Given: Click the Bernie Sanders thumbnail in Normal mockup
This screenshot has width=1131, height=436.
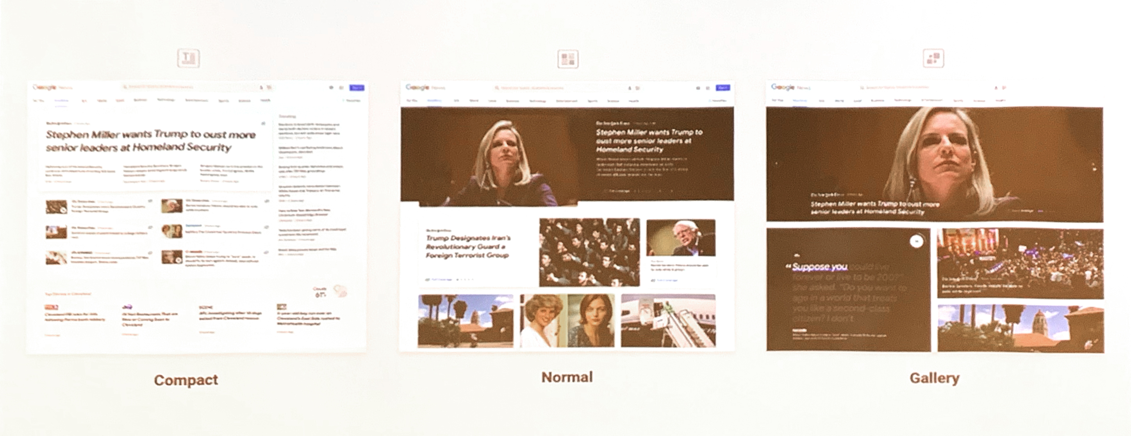Looking at the screenshot, I should (681, 238).
